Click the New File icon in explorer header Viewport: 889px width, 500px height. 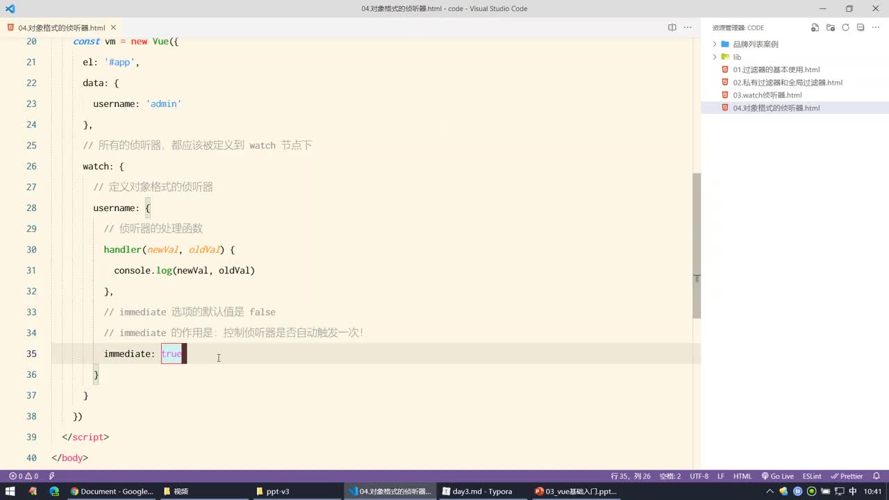815,28
